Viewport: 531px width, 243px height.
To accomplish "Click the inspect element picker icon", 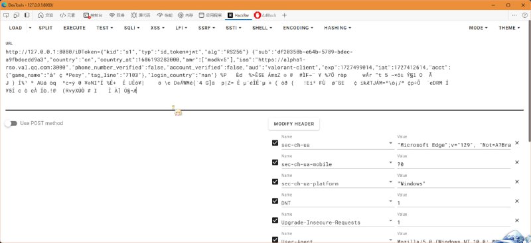I will pos(6,15).
